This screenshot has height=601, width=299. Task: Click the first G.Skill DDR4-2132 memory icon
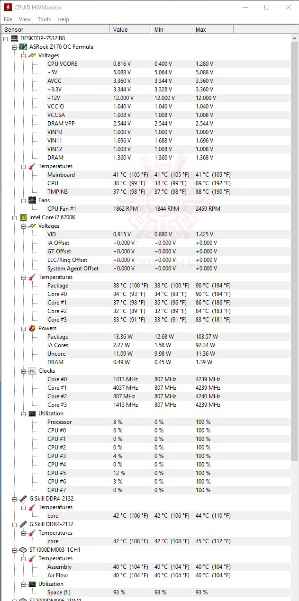coord(23,499)
